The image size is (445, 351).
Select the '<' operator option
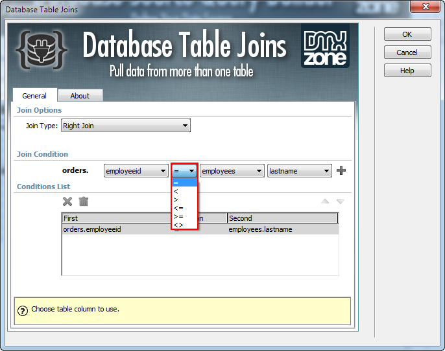pos(184,191)
